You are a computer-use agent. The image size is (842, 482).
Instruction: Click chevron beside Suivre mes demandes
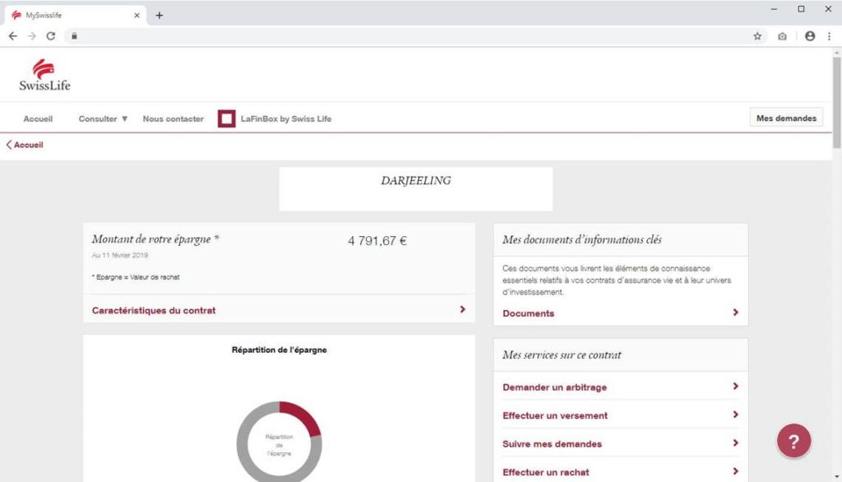point(736,443)
